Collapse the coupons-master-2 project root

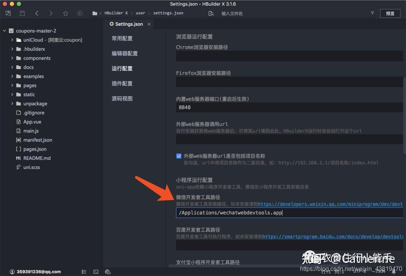point(5,30)
